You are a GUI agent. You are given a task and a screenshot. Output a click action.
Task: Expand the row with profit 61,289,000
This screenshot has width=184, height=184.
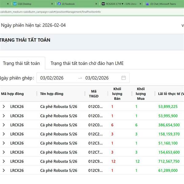pos(4,171)
